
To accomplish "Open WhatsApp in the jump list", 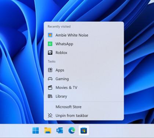I will 84,44.
